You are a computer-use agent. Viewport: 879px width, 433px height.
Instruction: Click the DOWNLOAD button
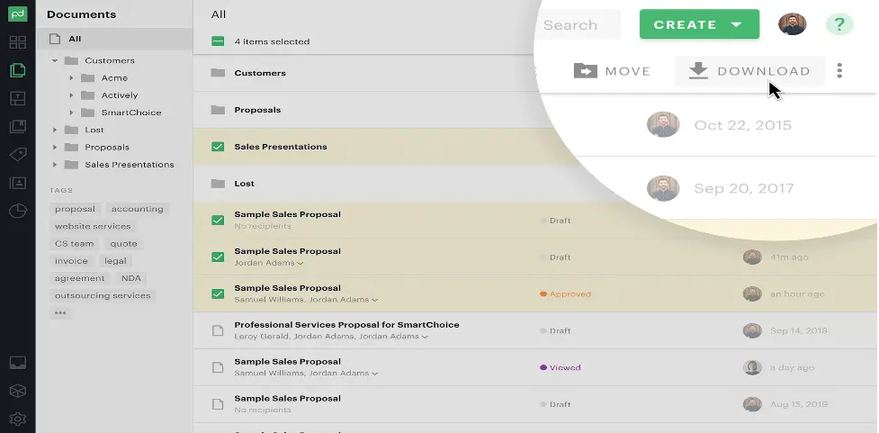750,71
